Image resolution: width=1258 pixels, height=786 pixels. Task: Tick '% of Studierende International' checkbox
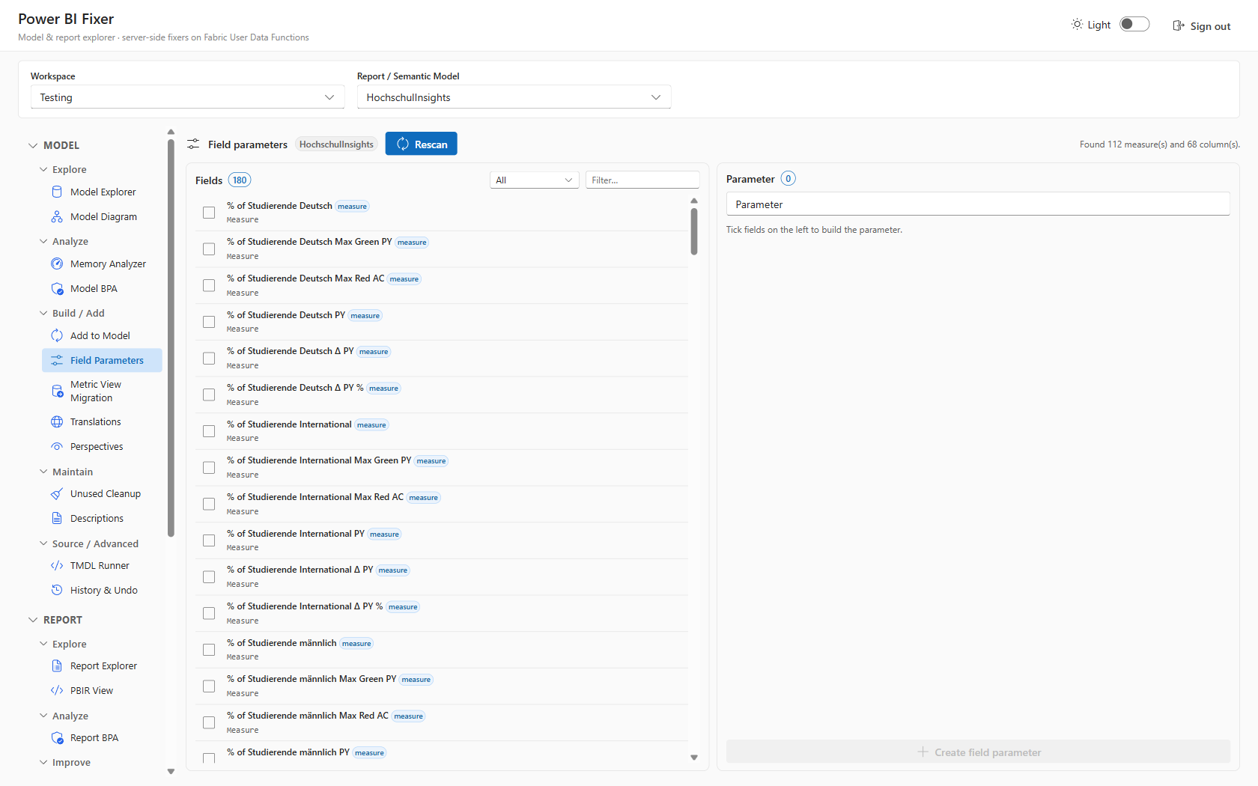[209, 431]
